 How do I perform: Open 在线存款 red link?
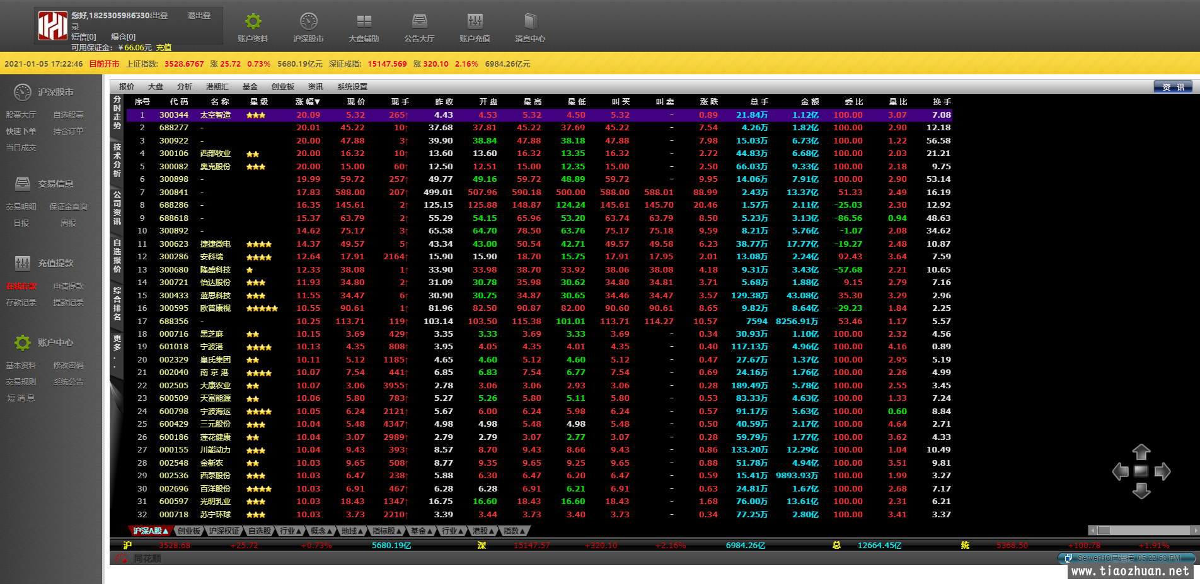pos(21,286)
